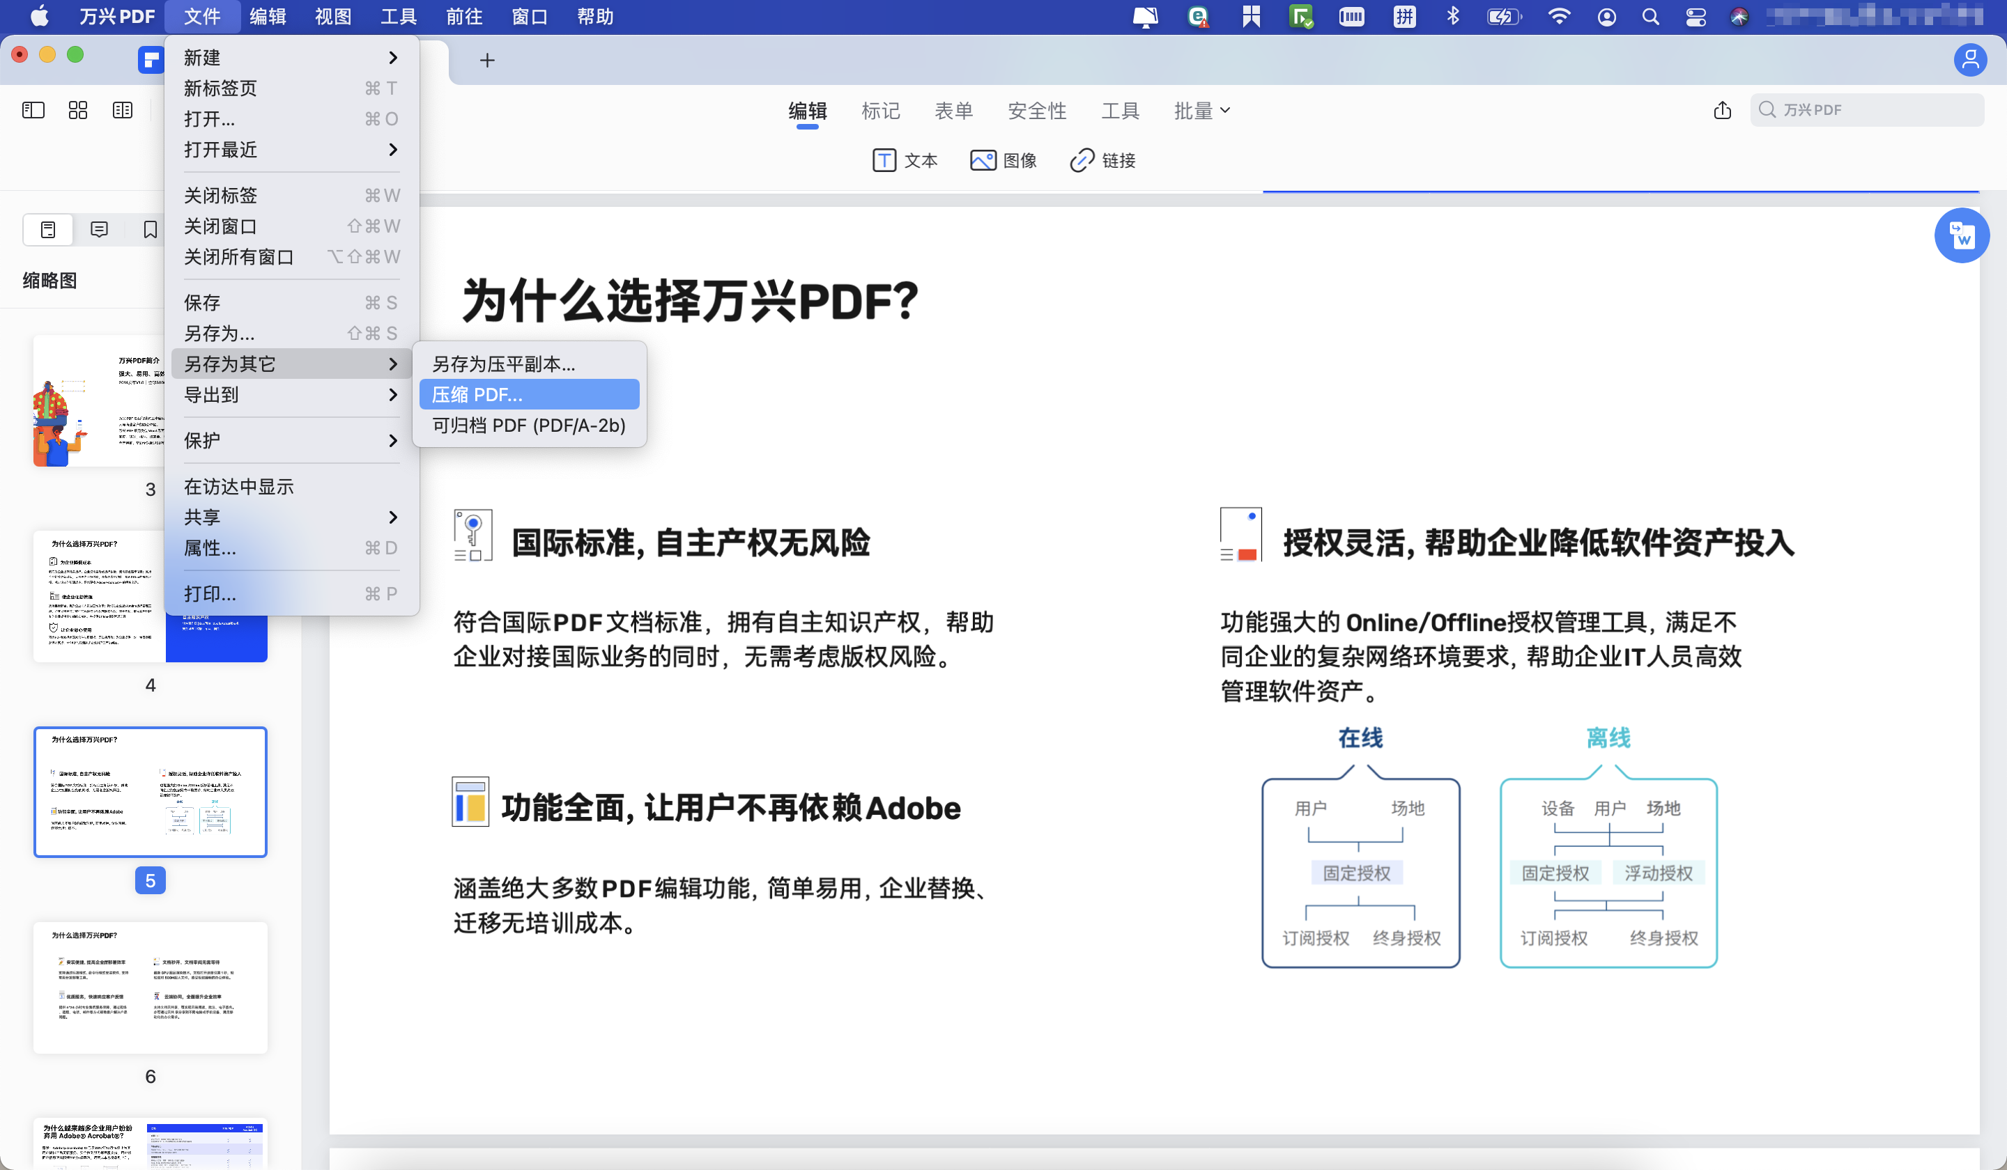The image size is (2007, 1170).
Task: Click the floating Word conversion icon
Action: [1962, 235]
